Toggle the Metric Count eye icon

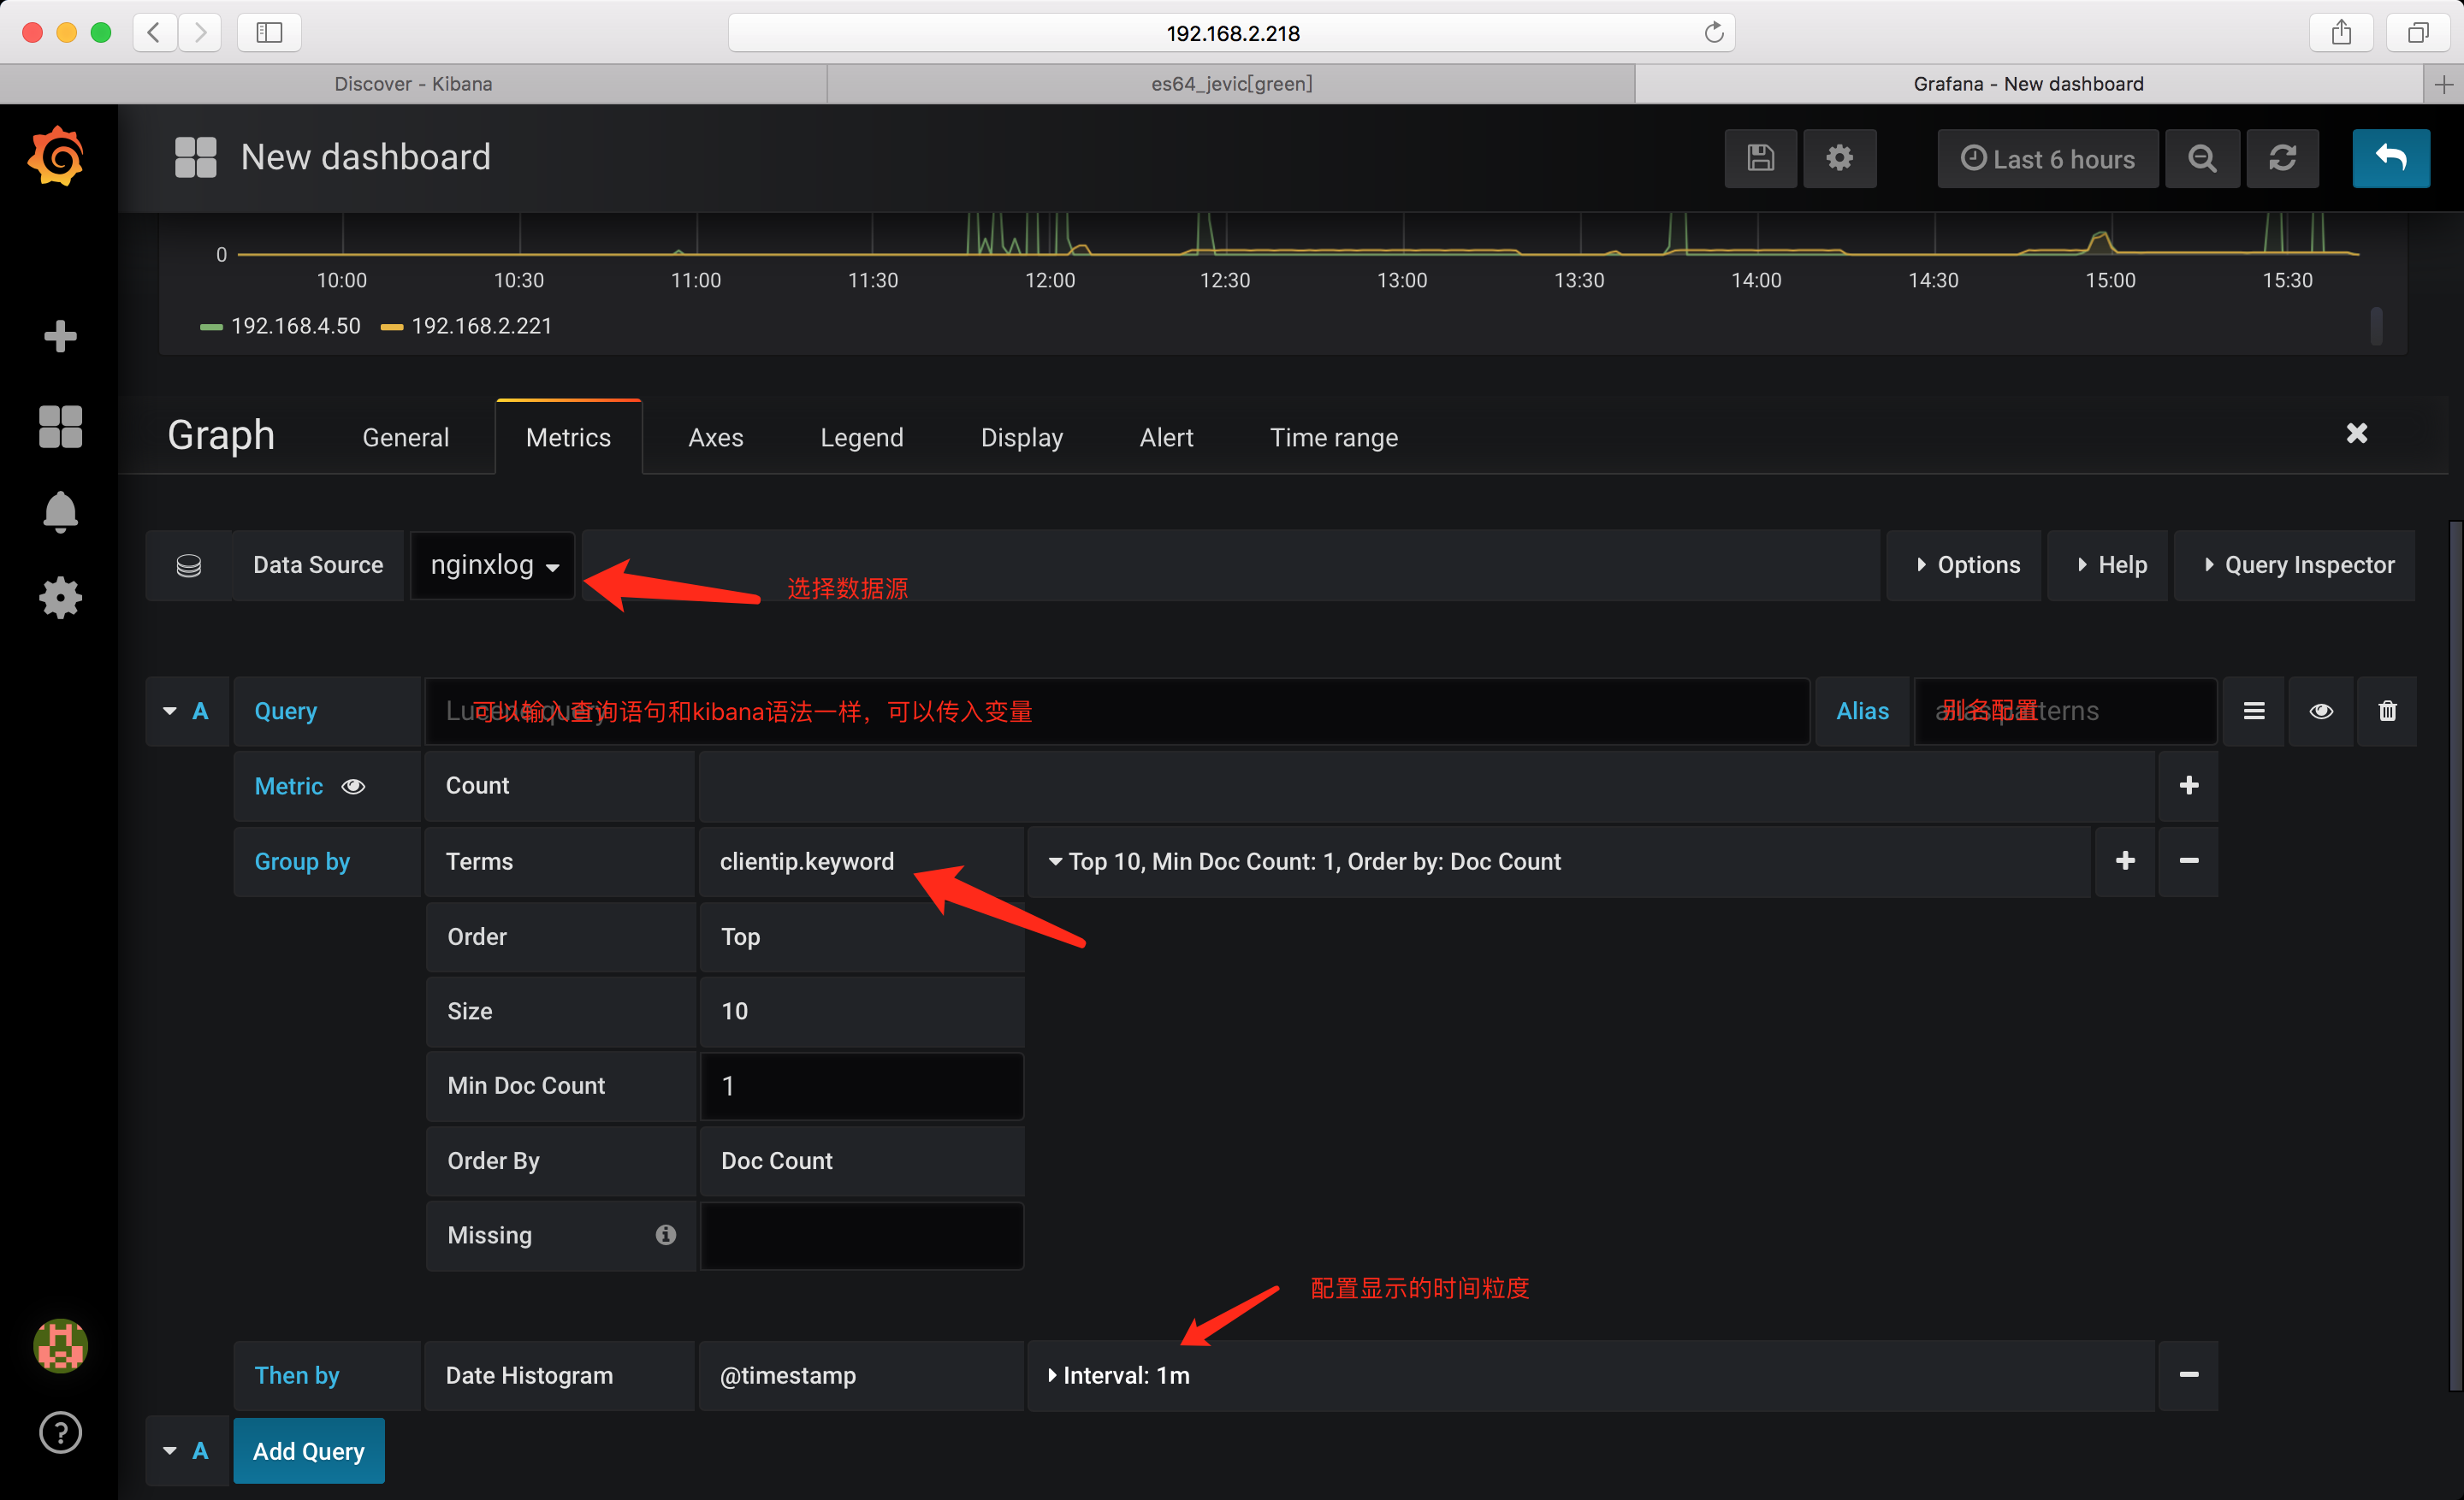click(x=353, y=787)
